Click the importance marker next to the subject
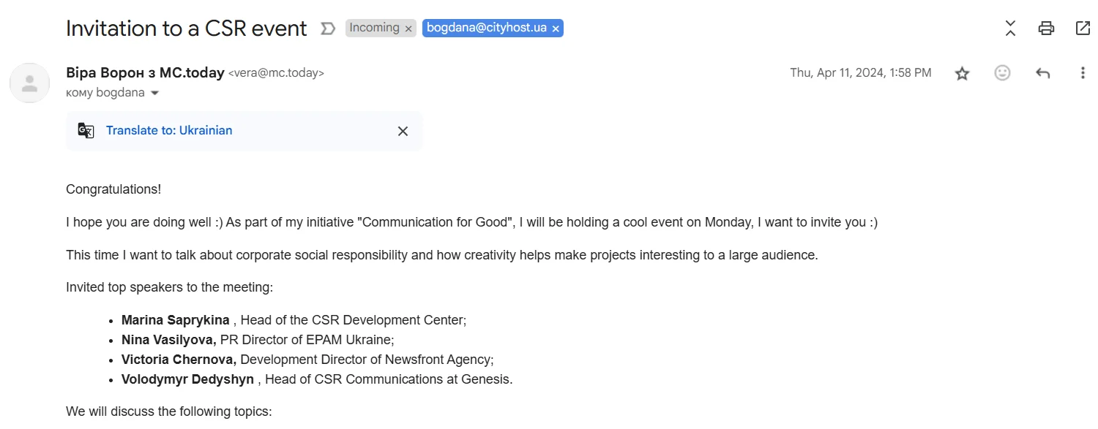This screenshot has height=429, width=1098. pyautogui.click(x=328, y=29)
